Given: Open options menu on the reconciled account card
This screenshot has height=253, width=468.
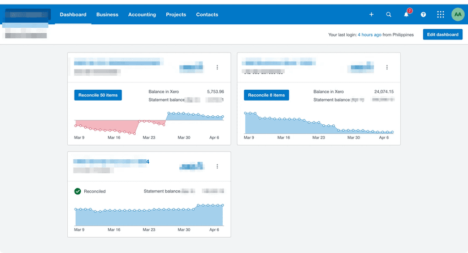Looking at the screenshot, I should (217, 167).
